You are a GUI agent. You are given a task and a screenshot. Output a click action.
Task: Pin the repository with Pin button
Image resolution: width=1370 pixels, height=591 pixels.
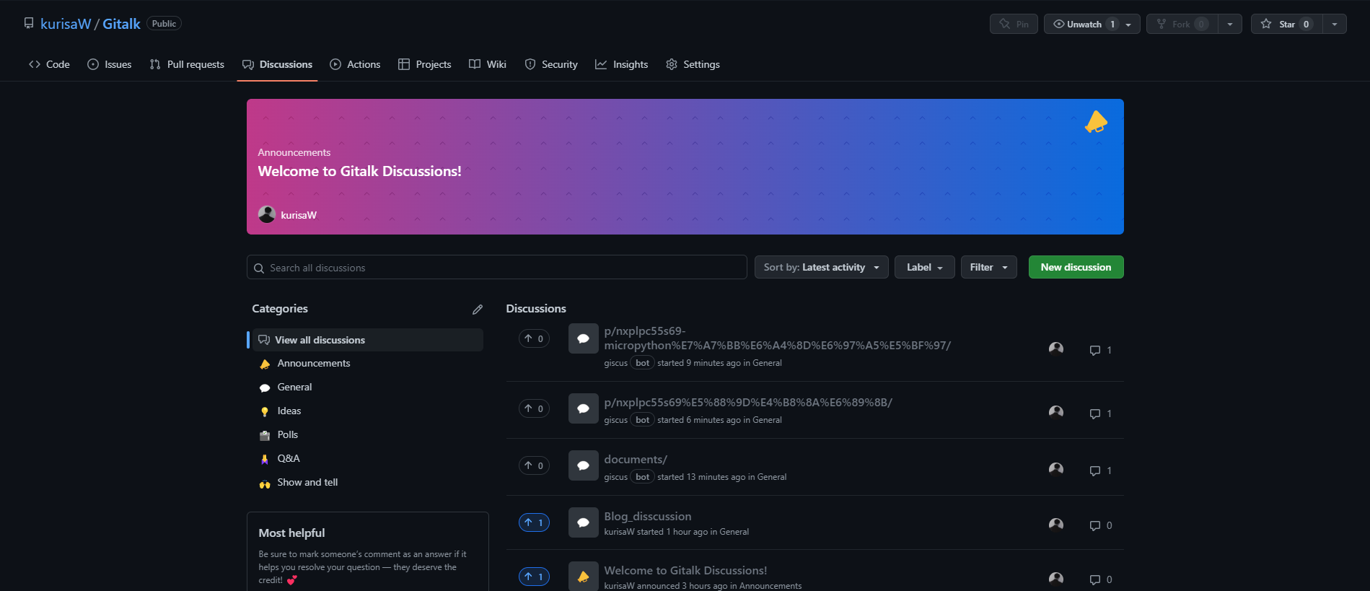[x=1014, y=24]
